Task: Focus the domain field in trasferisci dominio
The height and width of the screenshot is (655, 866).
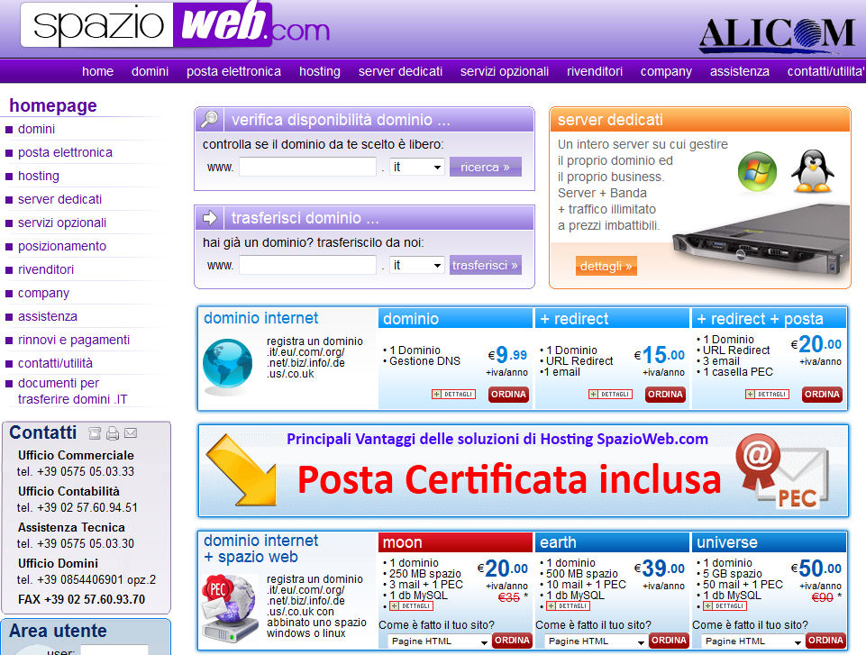Action: point(307,265)
